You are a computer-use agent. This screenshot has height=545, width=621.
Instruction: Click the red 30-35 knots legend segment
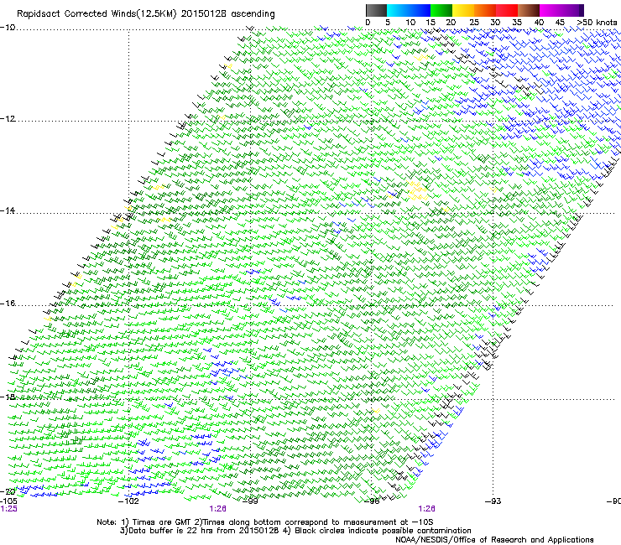pos(507,10)
